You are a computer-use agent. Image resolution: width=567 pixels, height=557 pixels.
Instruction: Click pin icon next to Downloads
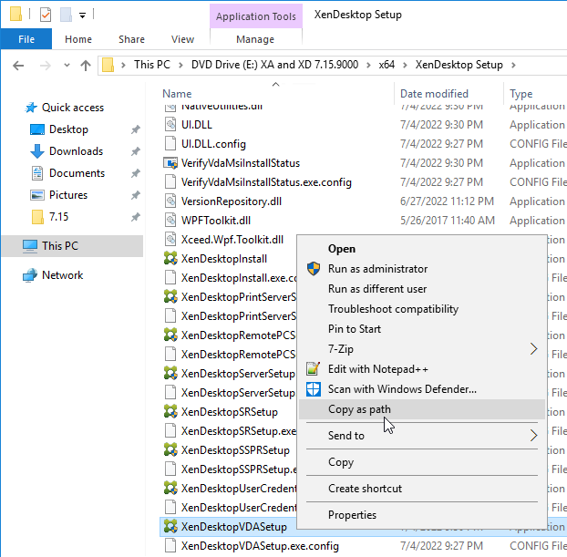point(136,151)
